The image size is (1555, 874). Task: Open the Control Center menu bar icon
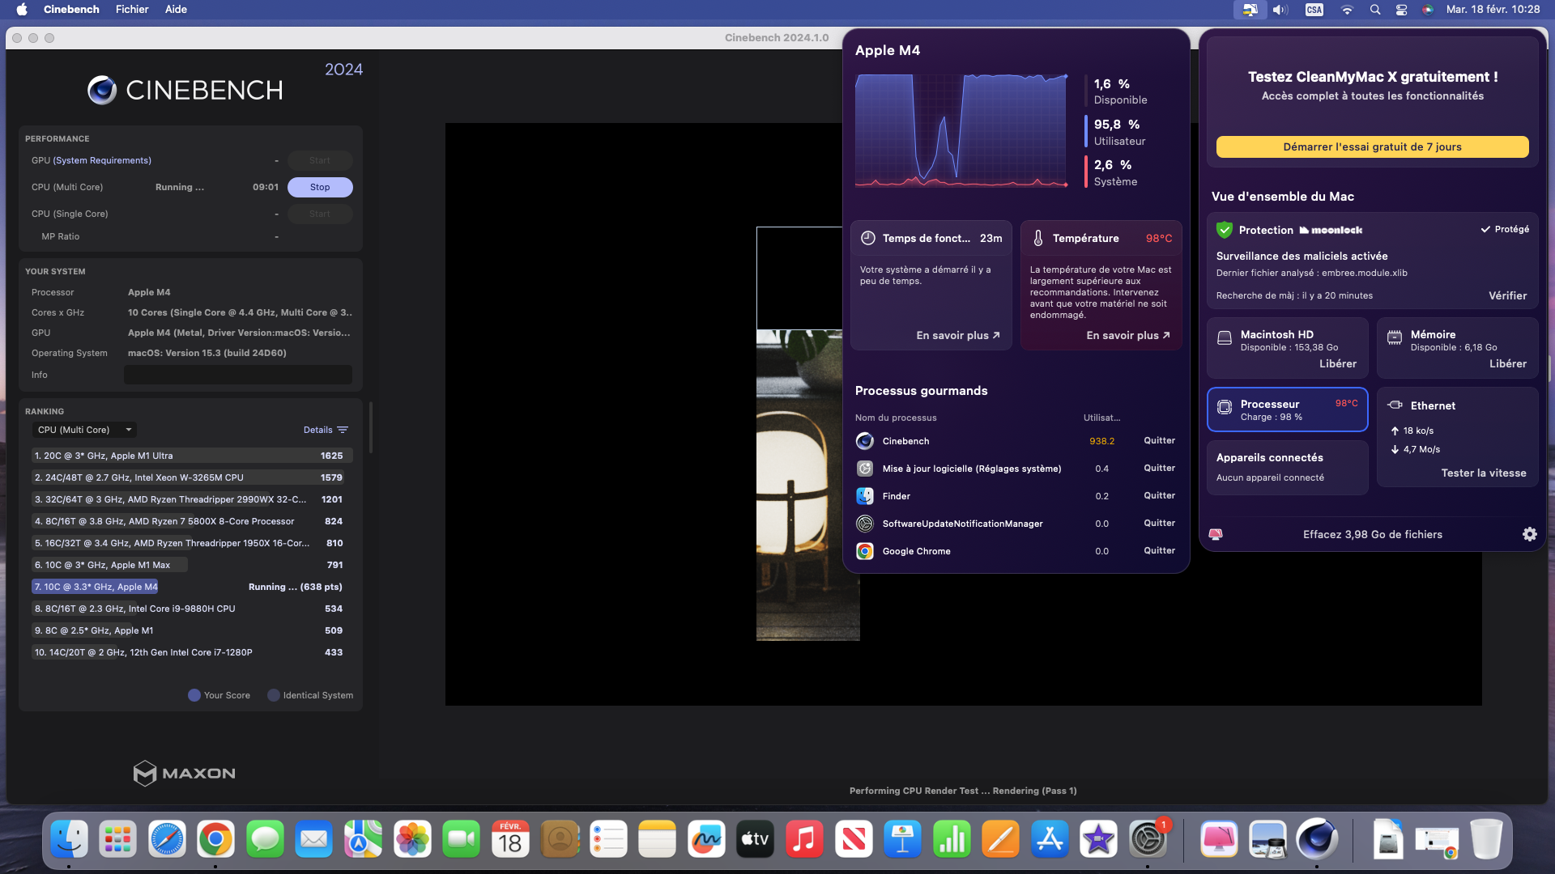pos(1401,10)
